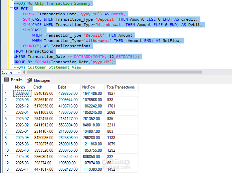Viewport: 232px width, 173px height.
Task: Select the TotalTransactions column header
Action: click(121, 87)
